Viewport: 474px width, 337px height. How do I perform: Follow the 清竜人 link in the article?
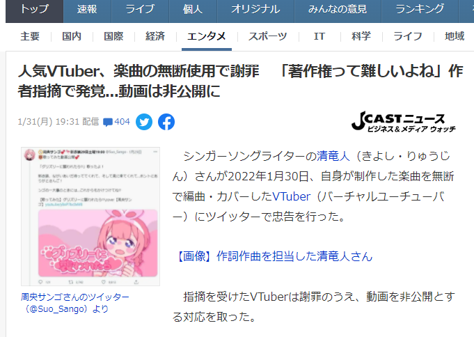333,157
